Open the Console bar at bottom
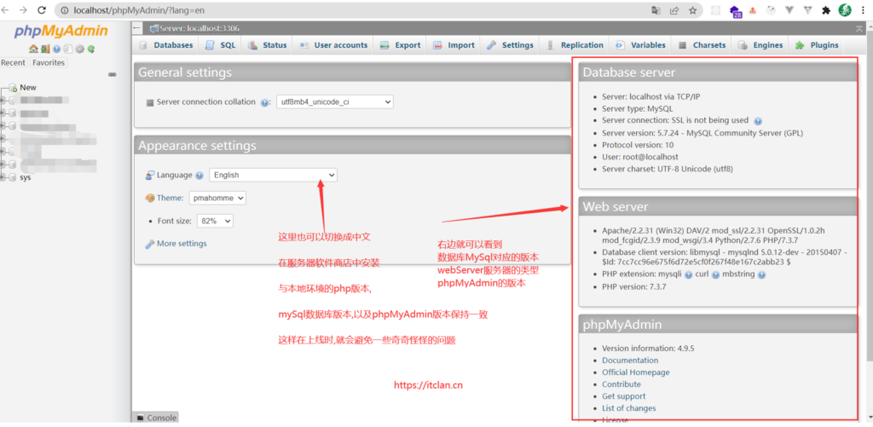Viewport: 873px width, 427px height. [156, 418]
